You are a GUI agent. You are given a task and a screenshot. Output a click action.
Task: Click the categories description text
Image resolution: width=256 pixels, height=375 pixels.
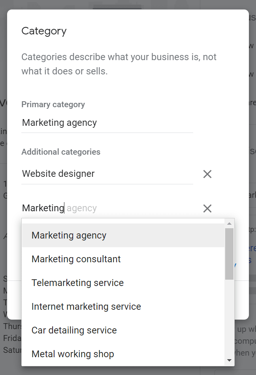119,64
